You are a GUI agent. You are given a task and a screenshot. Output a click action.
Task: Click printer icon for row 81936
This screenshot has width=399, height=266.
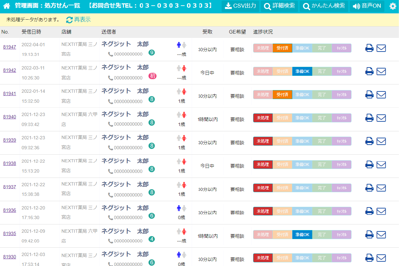[369, 211]
